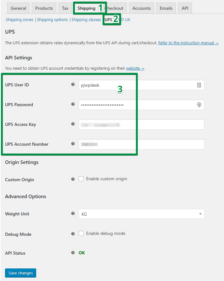Focus the UPS Access Key field
This screenshot has width=224, height=281.
point(141,124)
